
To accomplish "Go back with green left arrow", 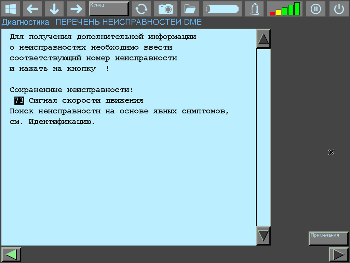I will point(11,254).
